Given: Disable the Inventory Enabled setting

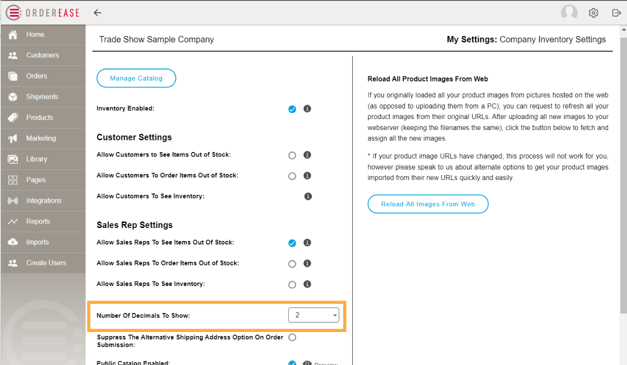Looking at the screenshot, I should point(292,108).
